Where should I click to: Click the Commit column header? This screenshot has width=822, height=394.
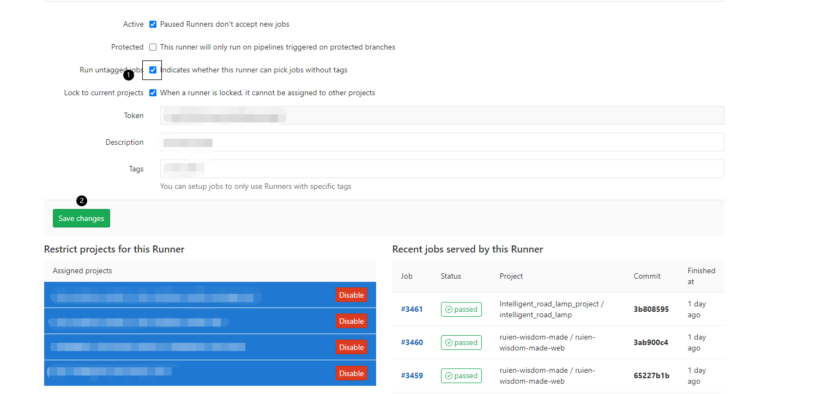click(x=647, y=276)
